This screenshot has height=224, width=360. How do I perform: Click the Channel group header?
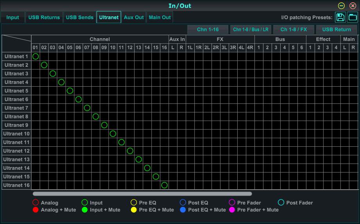coord(100,39)
